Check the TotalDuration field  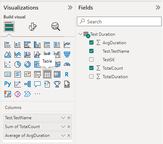(91, 76)
